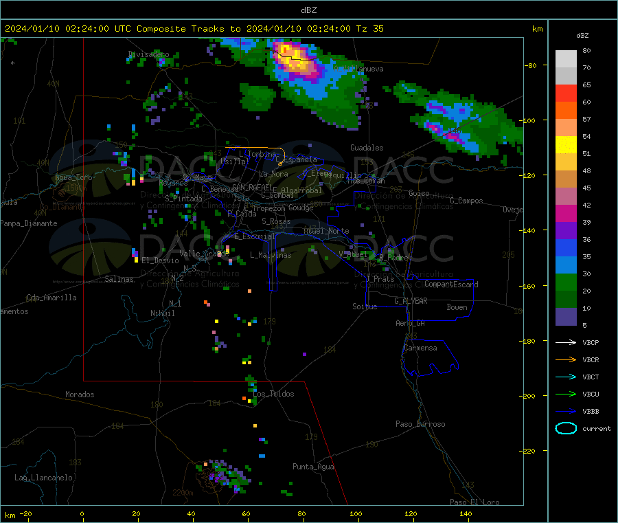The width and height of the screenshot is (618, 523).
Task: Click the Valle_Grande map label
Action: point(204,254)
